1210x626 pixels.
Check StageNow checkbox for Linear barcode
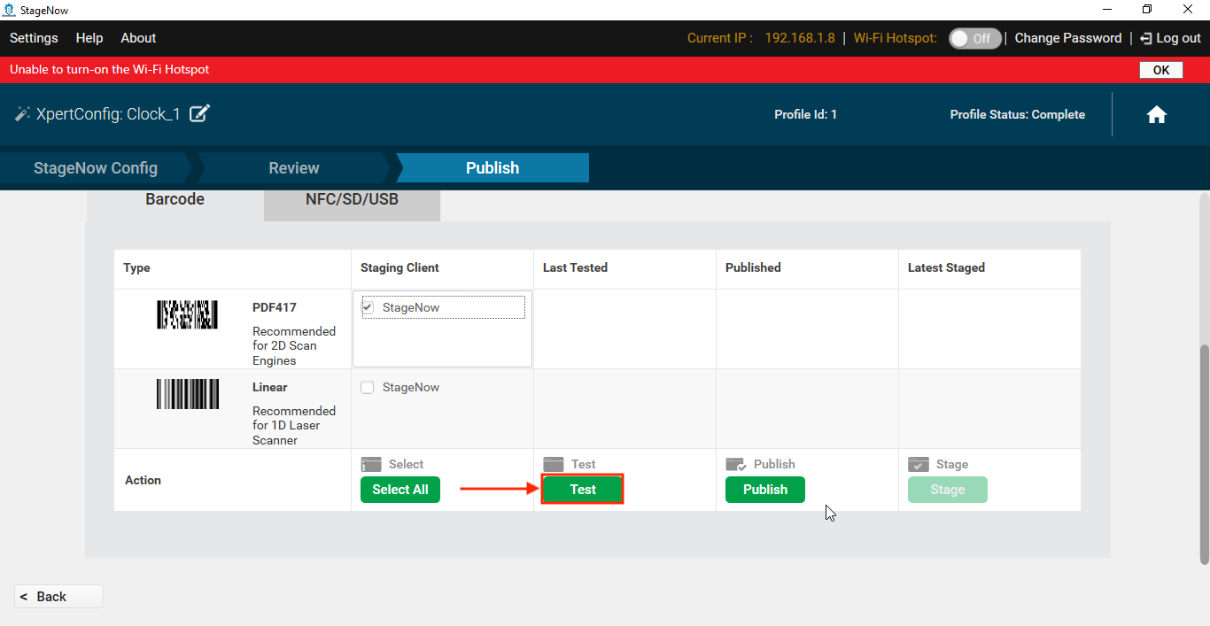(x=368, y=387)
